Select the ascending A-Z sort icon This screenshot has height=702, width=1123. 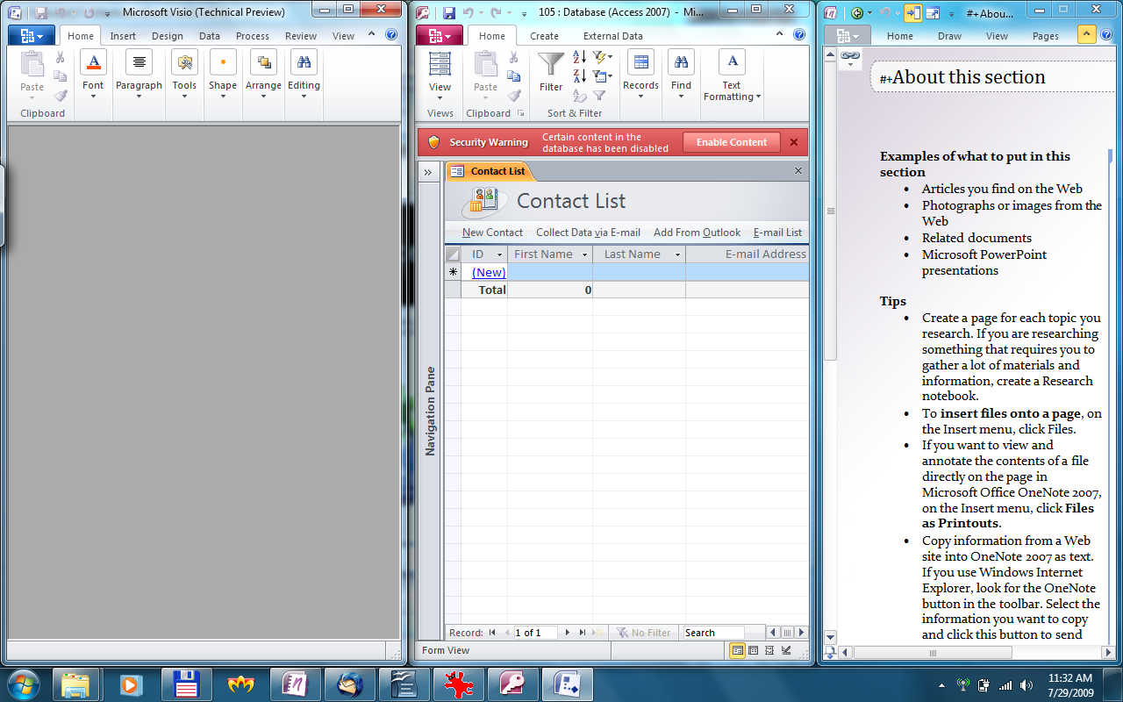[x=575, y=55]
